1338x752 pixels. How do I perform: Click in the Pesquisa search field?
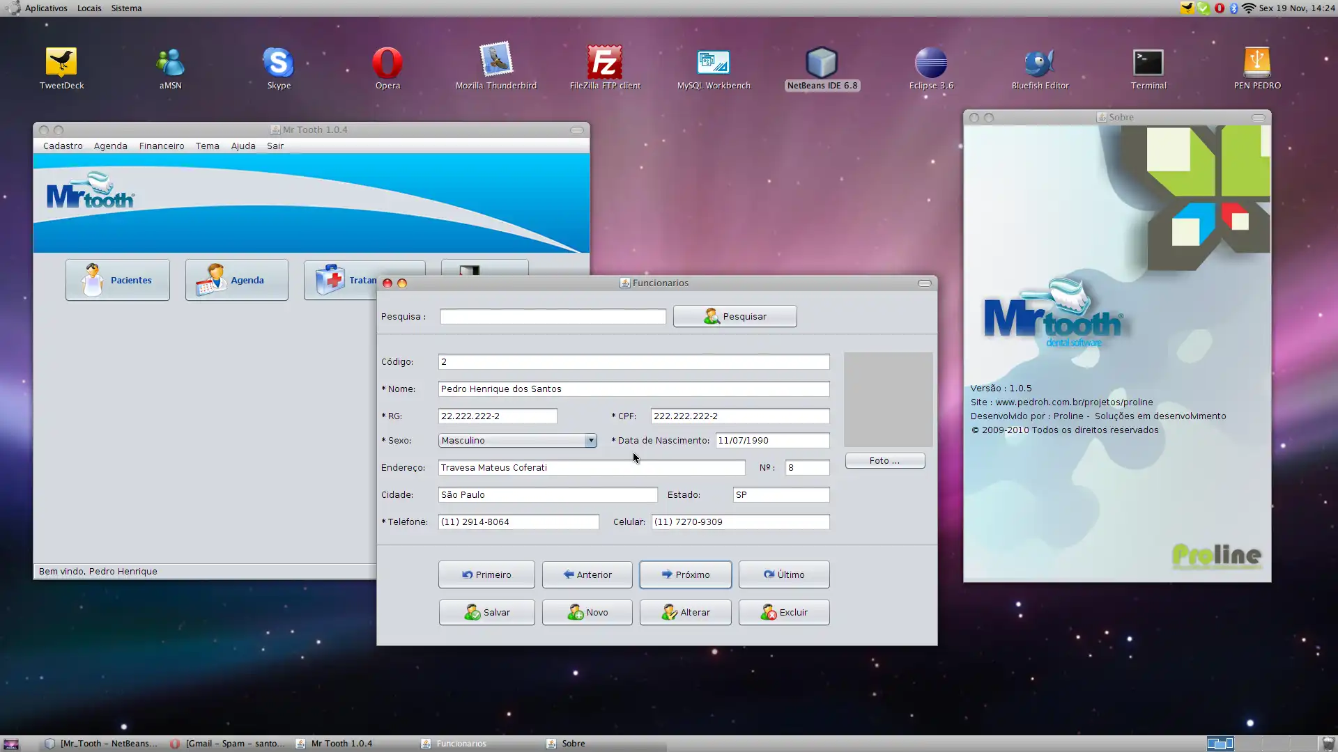[x=553, y=317]
